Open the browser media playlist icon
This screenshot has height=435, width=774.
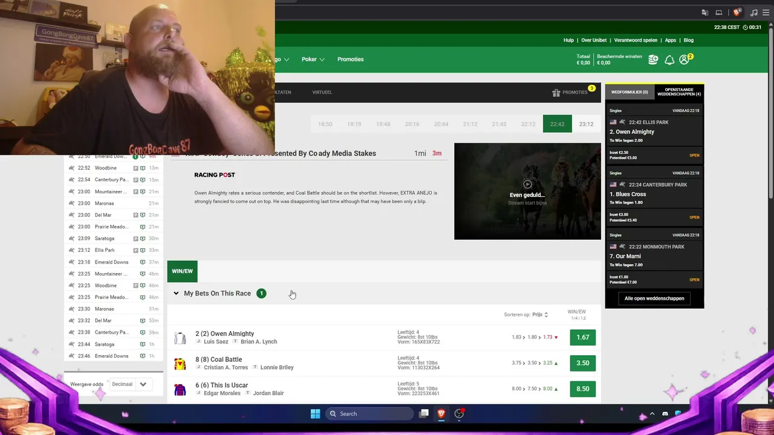click(x=753, y=13)
